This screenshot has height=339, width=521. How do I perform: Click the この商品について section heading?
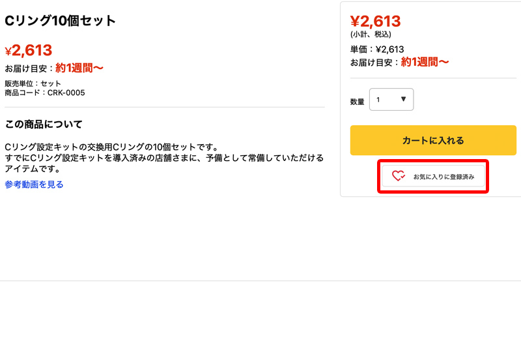pyautogui.click(x=44, y=125)
